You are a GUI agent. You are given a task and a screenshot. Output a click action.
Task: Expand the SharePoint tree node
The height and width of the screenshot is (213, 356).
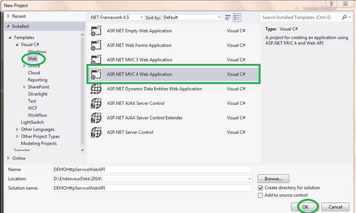click(x=25, y=87)
